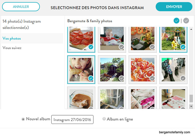The image size is (195, 138).
Task: Uncheck the girl eating toast photo
Action: point(91,78)
